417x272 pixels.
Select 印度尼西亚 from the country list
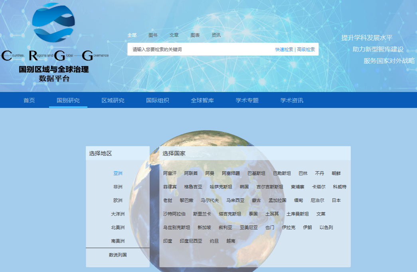(x=191, y=241)
